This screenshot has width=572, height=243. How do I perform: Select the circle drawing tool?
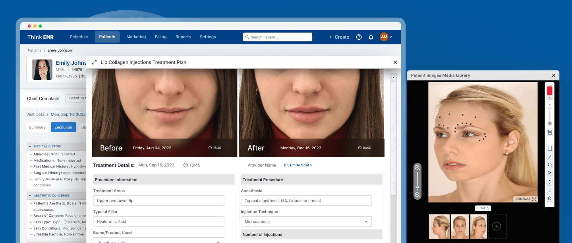pos(550,165)
